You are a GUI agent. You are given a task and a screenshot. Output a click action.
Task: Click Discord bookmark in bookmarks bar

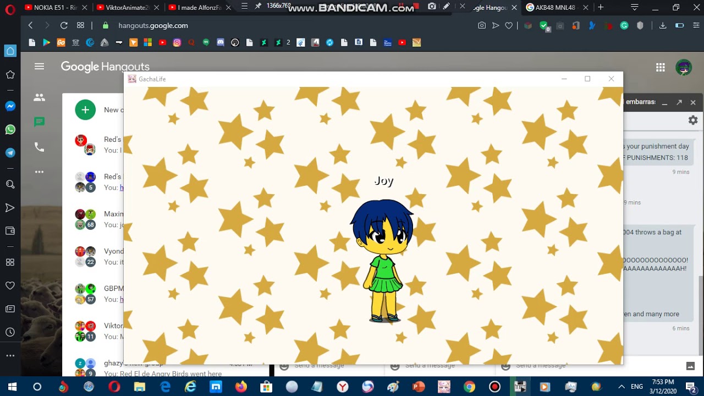(x=220, y=42)
